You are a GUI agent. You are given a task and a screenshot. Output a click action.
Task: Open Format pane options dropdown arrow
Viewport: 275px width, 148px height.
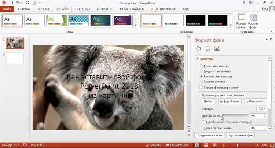click(267, 39)
